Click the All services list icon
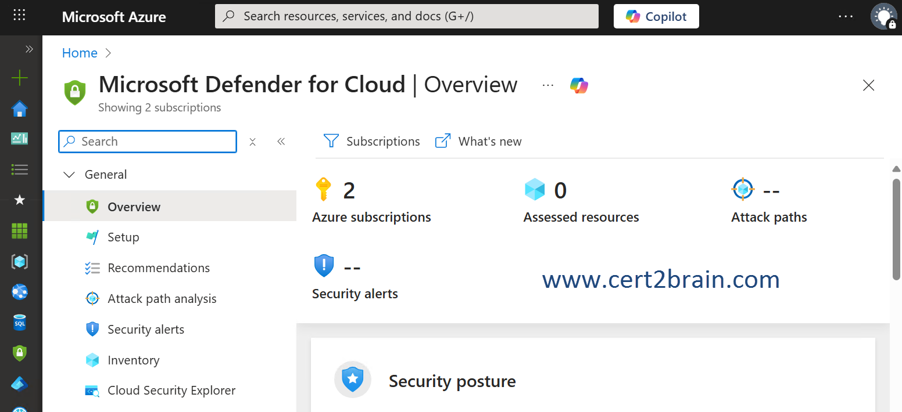The width and height of the screenshot is (902, 412). (20, 169)
